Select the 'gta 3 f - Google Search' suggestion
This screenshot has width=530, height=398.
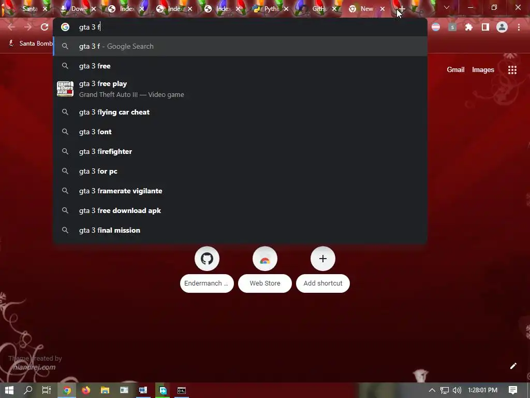240,46
